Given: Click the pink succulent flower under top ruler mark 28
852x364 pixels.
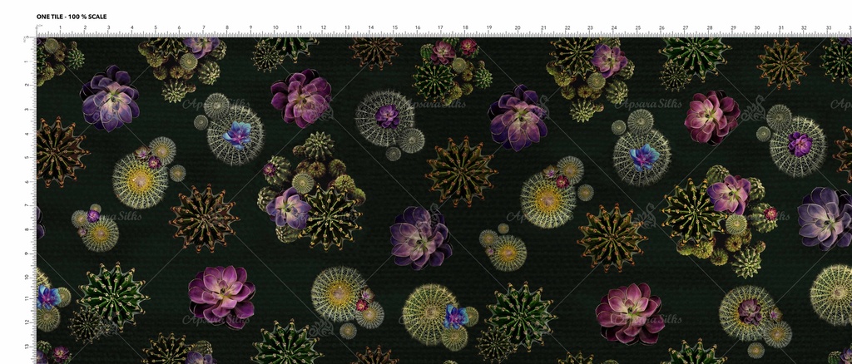Looking at the screenshot, I should 711,116.
